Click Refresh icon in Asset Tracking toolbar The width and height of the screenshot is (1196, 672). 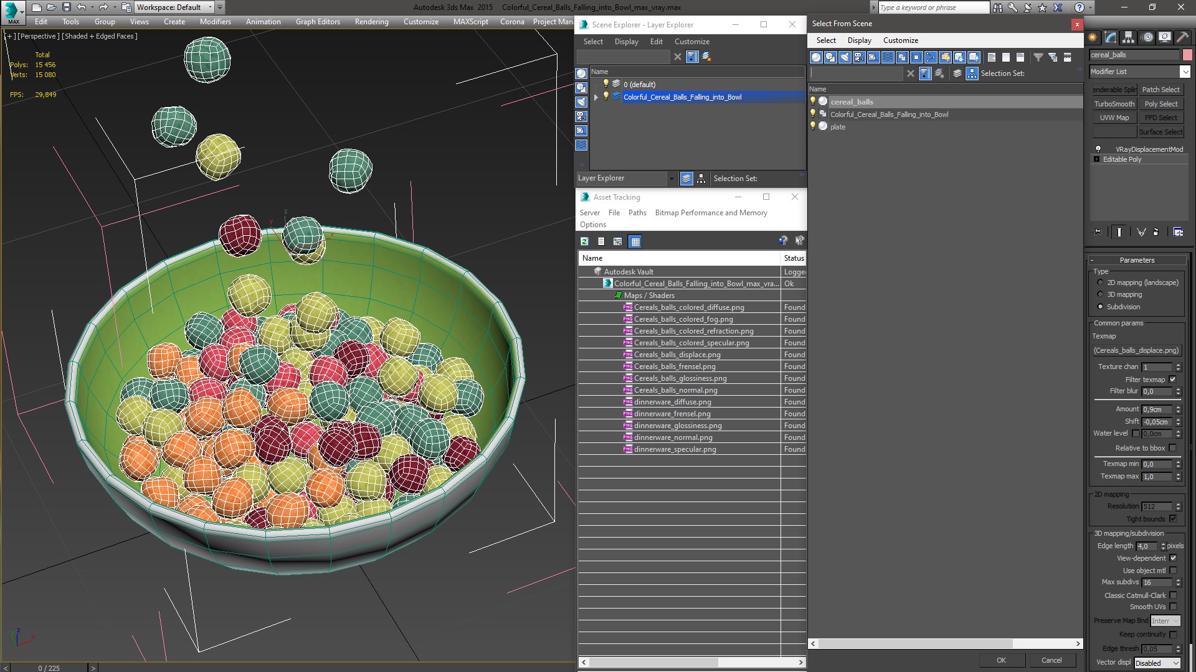[584, 241]
